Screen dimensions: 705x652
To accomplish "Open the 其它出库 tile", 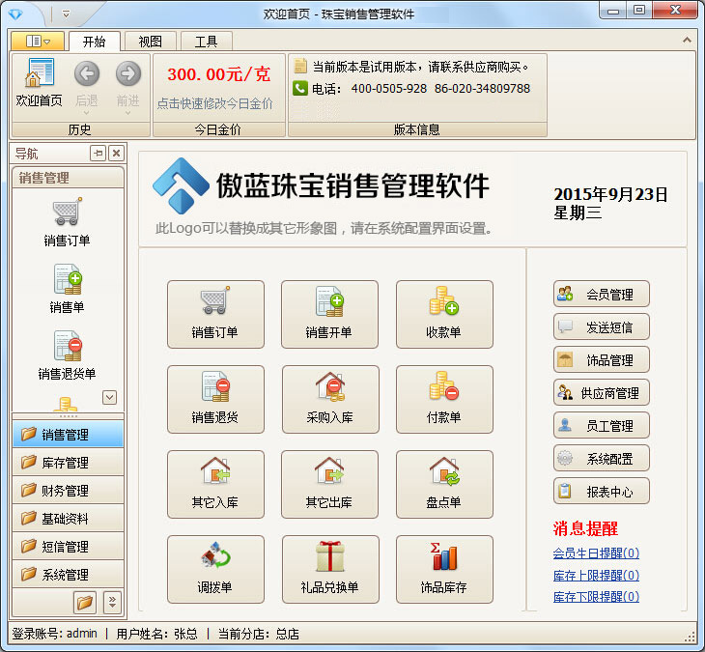I will [329, 484].
